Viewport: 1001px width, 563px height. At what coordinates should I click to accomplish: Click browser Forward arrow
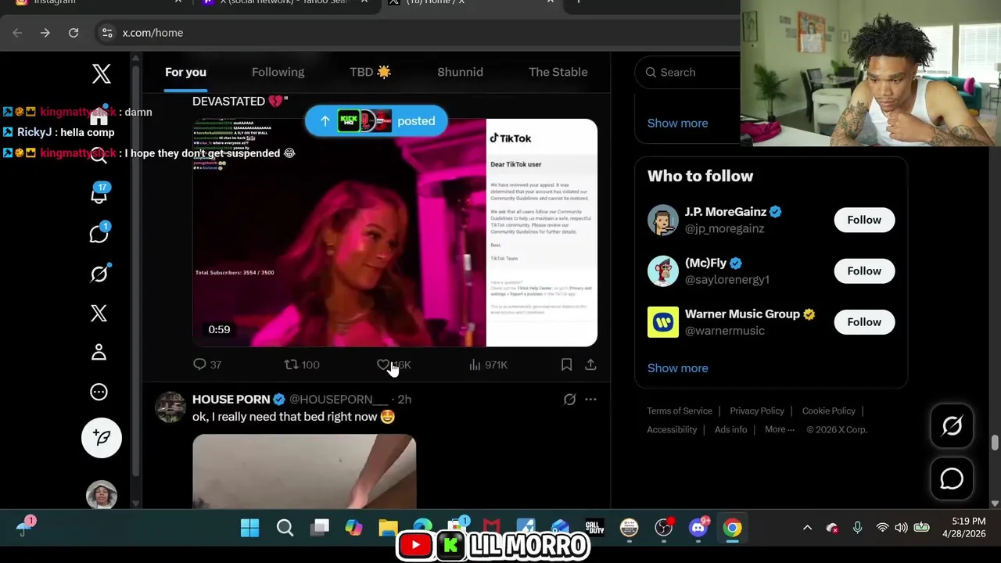click(x=45, y=33)
